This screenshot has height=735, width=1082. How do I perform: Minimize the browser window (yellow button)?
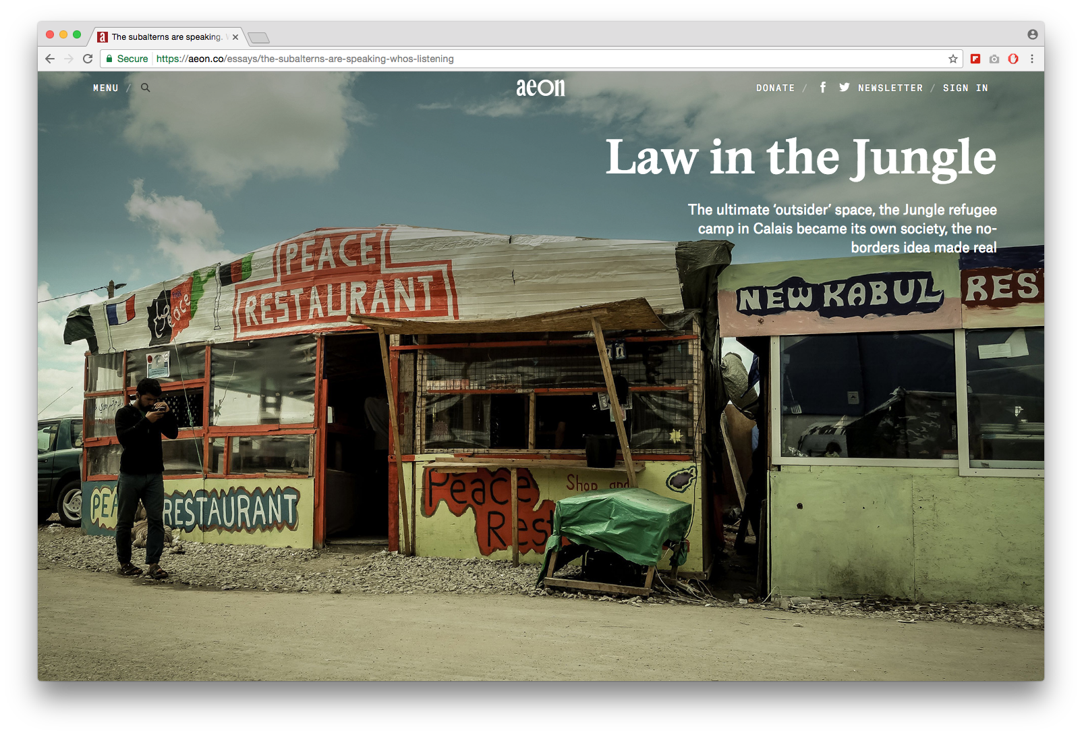click(x=63, y=34)
